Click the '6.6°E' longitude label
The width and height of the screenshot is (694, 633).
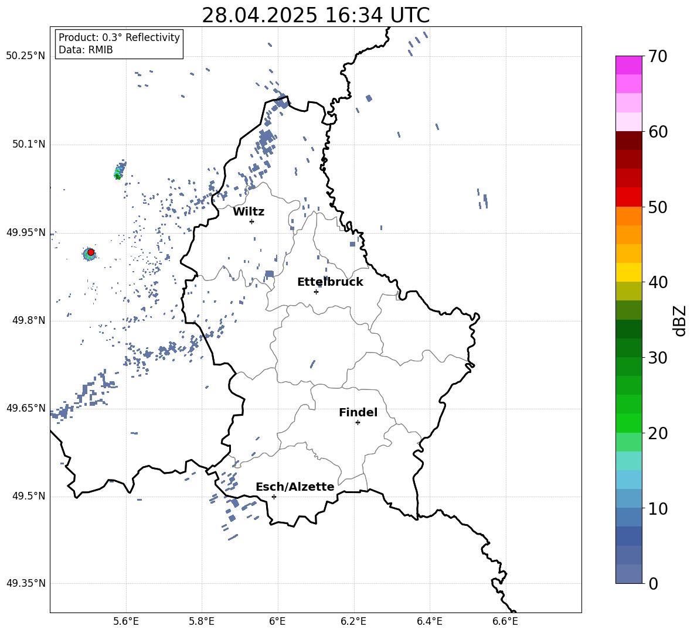pyautogui.click(x=505, y=621)
